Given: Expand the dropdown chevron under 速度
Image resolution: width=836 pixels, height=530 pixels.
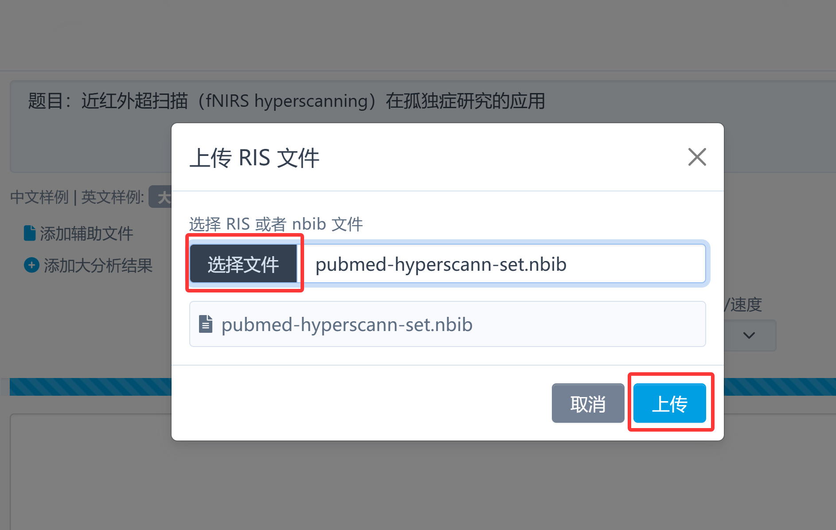Looking at the screenshot, I should tap(749, 335).
